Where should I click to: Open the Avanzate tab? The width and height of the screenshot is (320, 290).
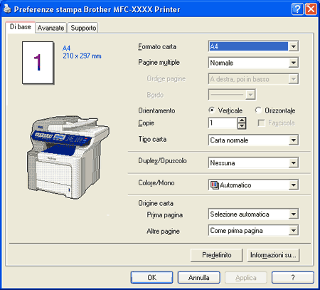pyautogui.click(x=50, y=28)
